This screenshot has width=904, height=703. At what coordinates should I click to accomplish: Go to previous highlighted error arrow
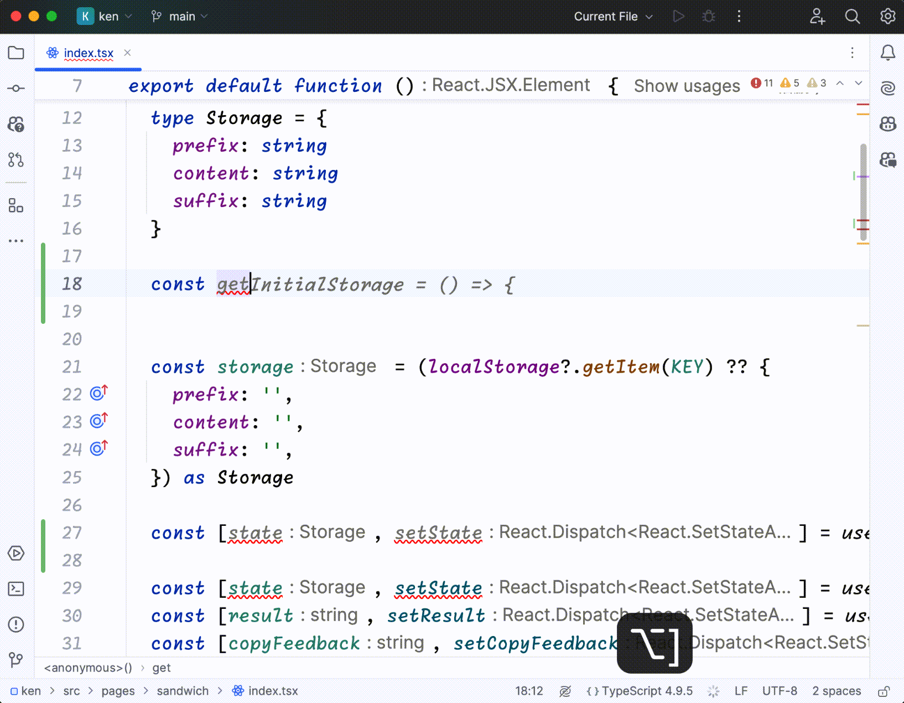pyautogui.click(x=840, y=83)
